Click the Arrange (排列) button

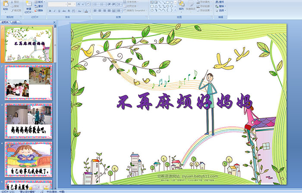[181, 6]
